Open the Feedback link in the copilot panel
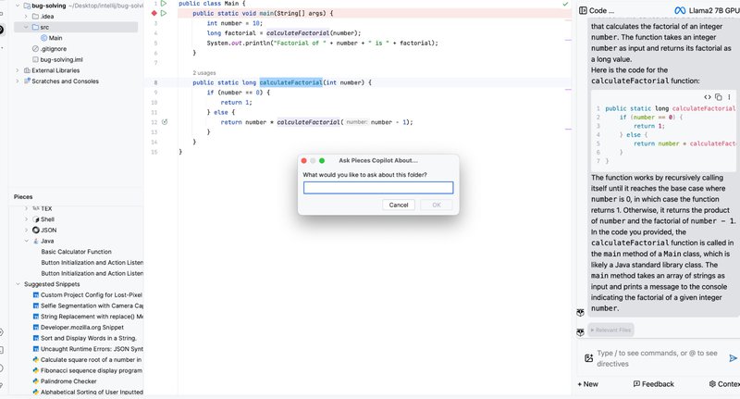Image resolution: width=740 pixels, height=399 pixels. (x=654, y=384)
